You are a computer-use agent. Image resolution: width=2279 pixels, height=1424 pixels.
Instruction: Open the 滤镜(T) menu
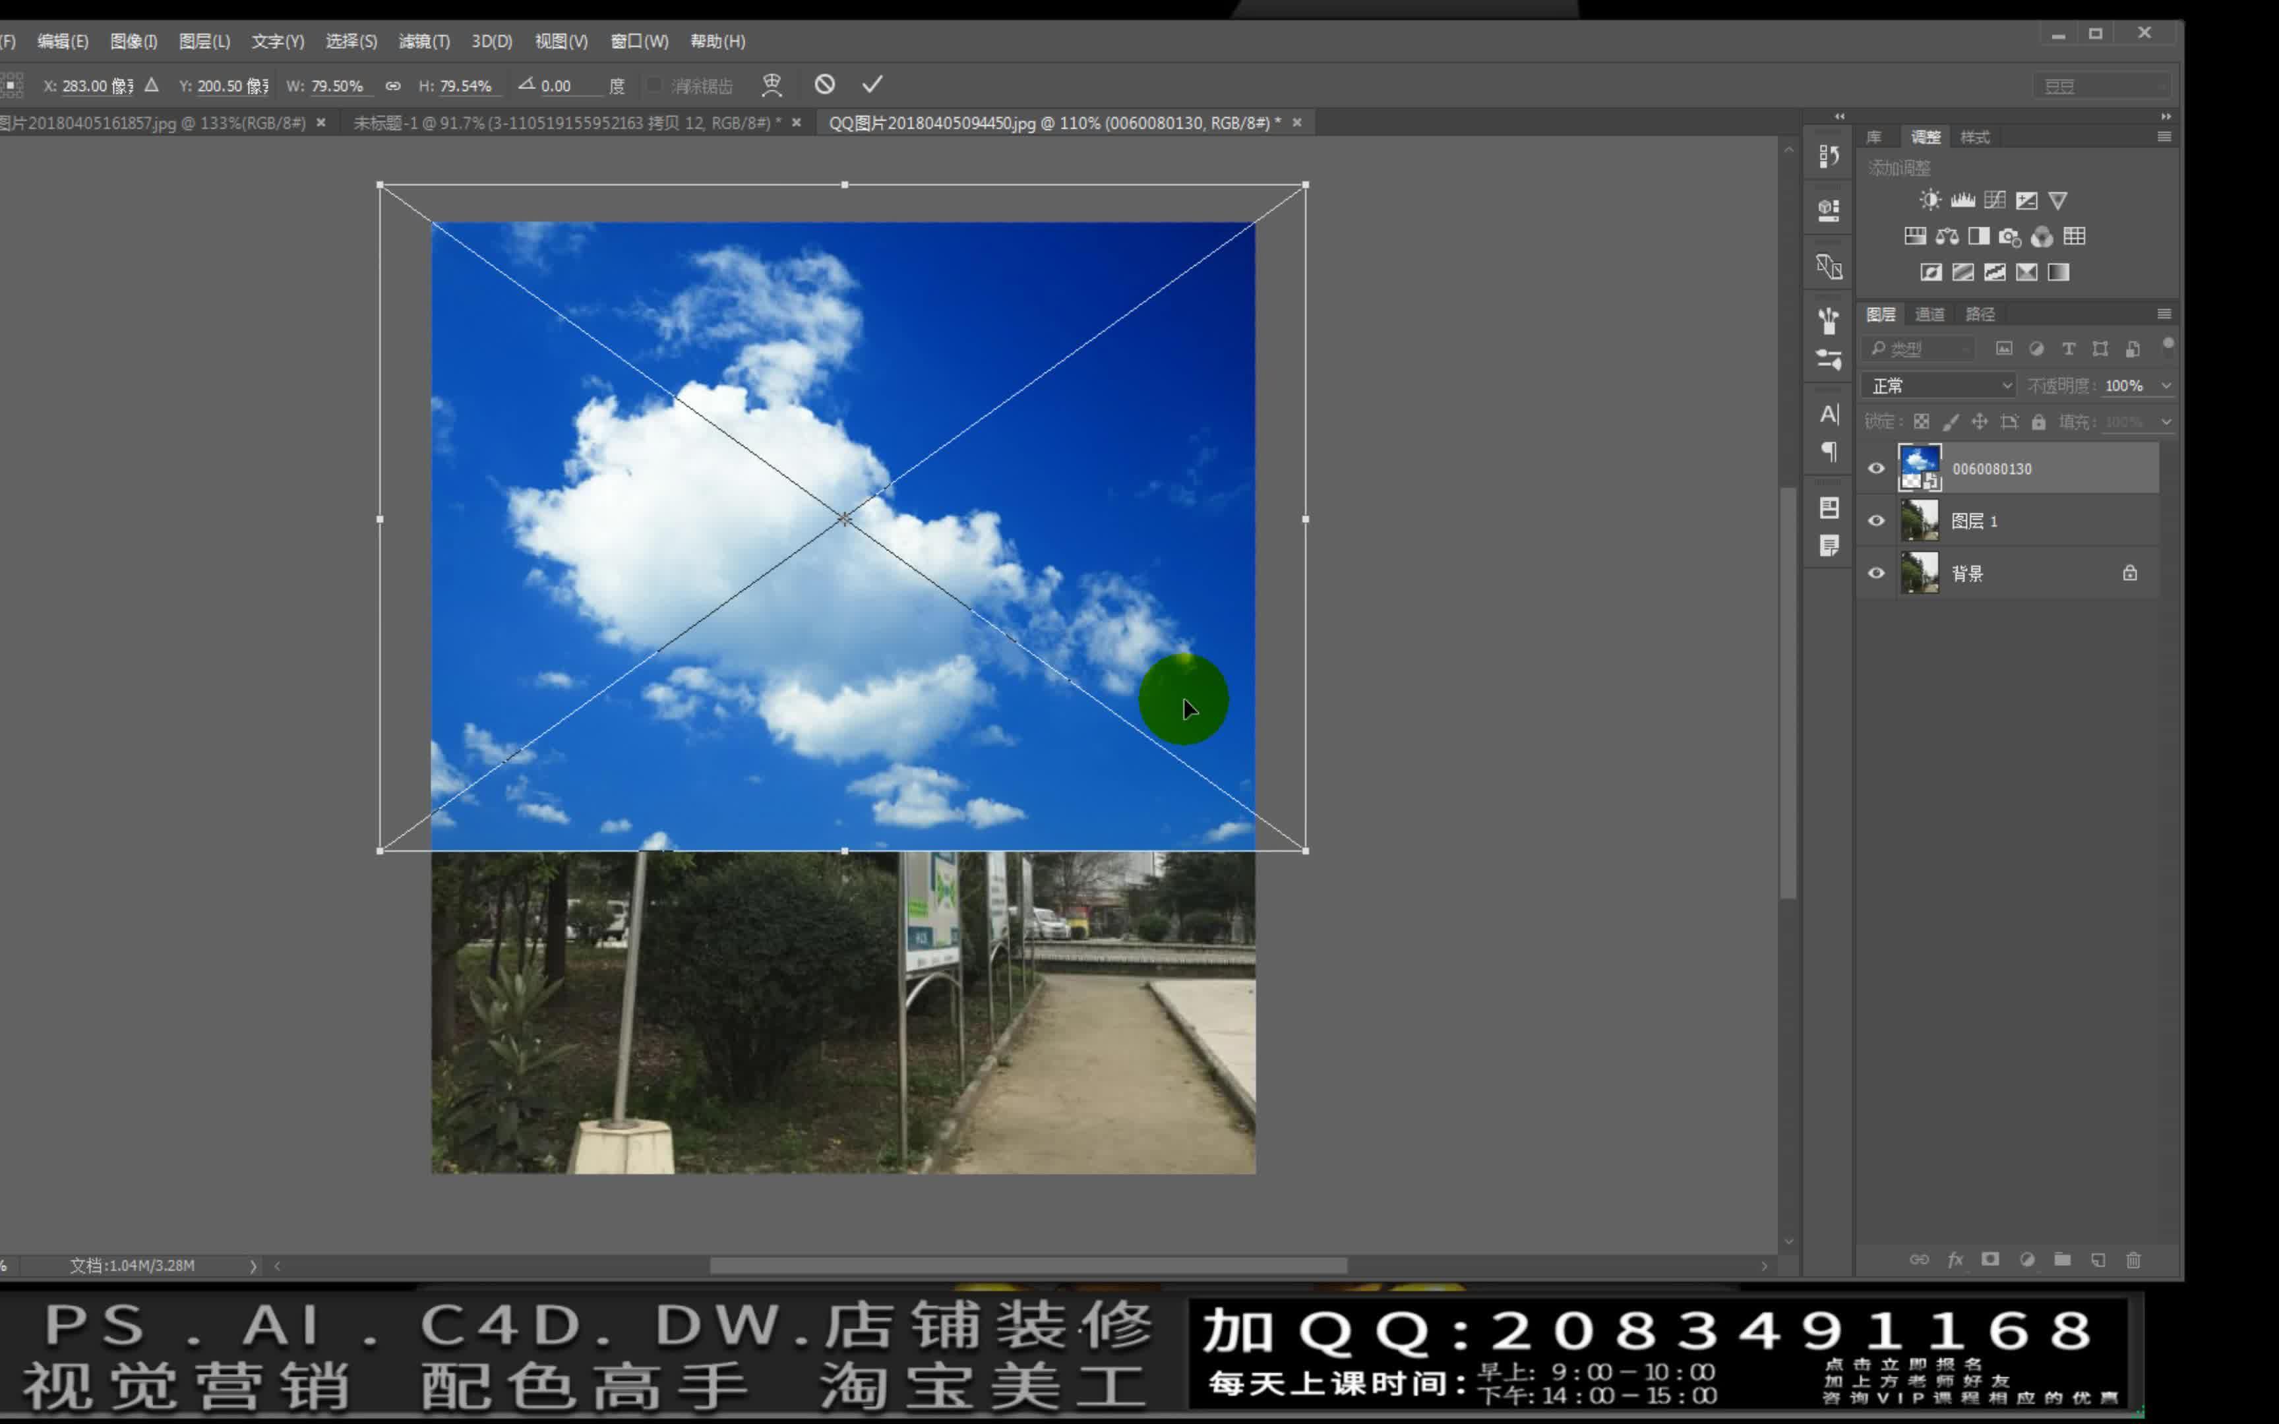423,40
